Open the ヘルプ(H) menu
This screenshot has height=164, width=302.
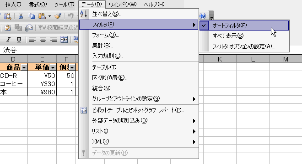(154, 4)
